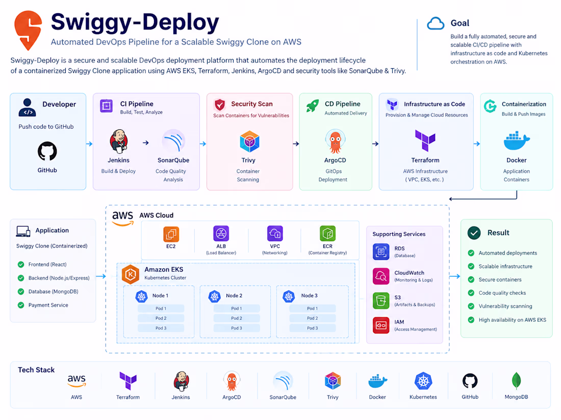Click check mark beside Scalable infrastructure
This screenshot has height=420, width=561.
pyautogui.click(x=471, y=266)
